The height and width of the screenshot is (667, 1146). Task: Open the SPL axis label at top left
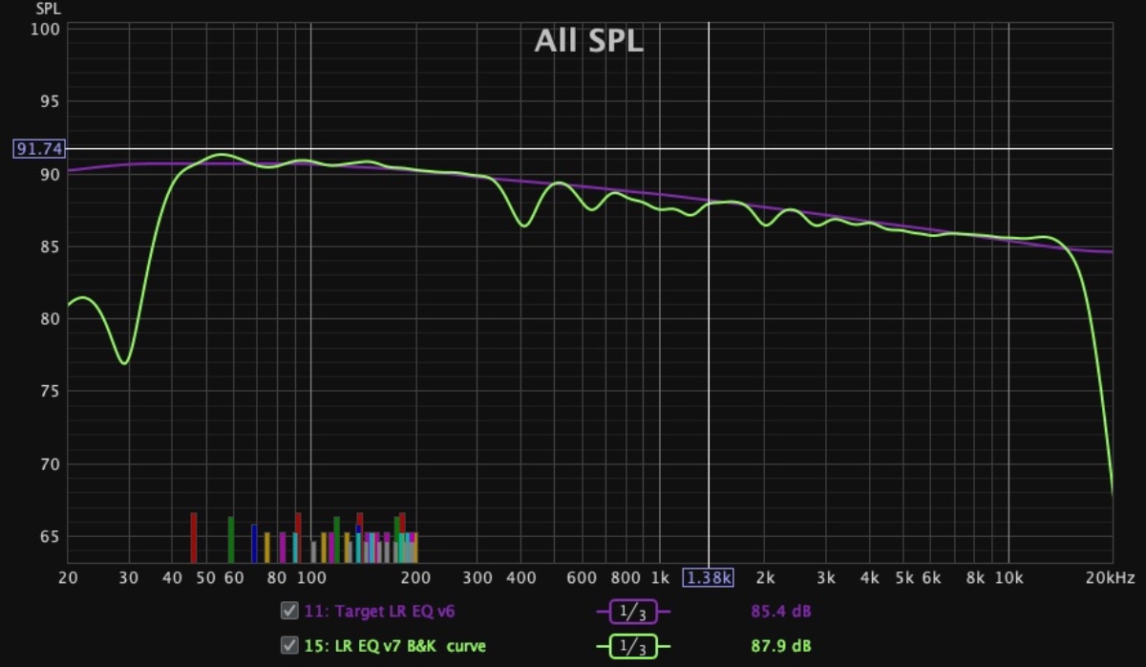48,10
